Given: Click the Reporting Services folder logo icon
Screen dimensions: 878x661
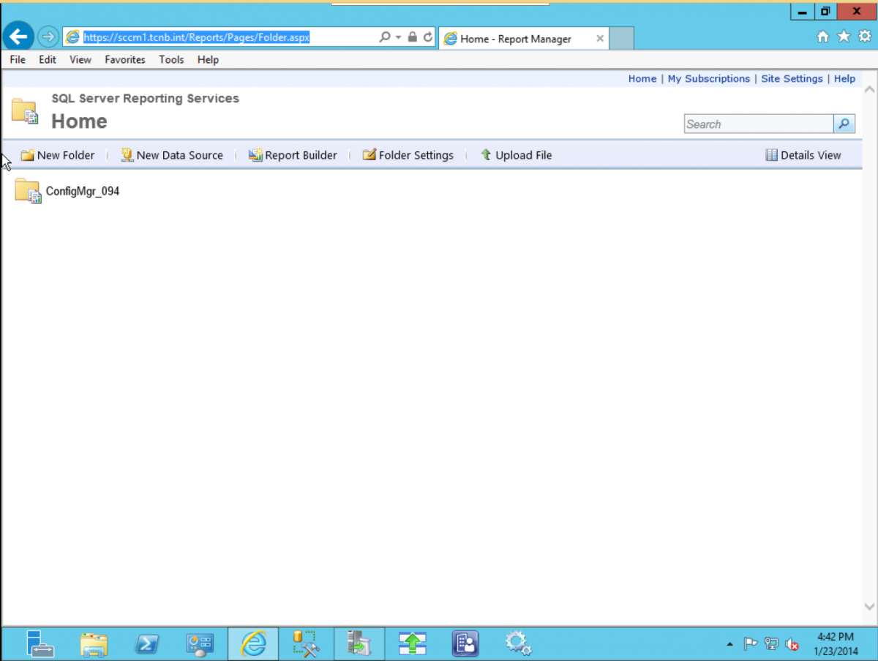Looking at the screenshot, I should pyautogui.click(x=25, y=111).
